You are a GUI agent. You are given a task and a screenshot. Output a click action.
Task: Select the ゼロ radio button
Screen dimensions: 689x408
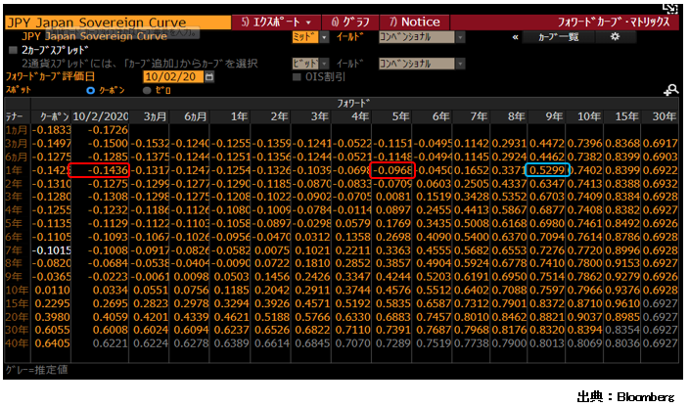coord(147,90)
